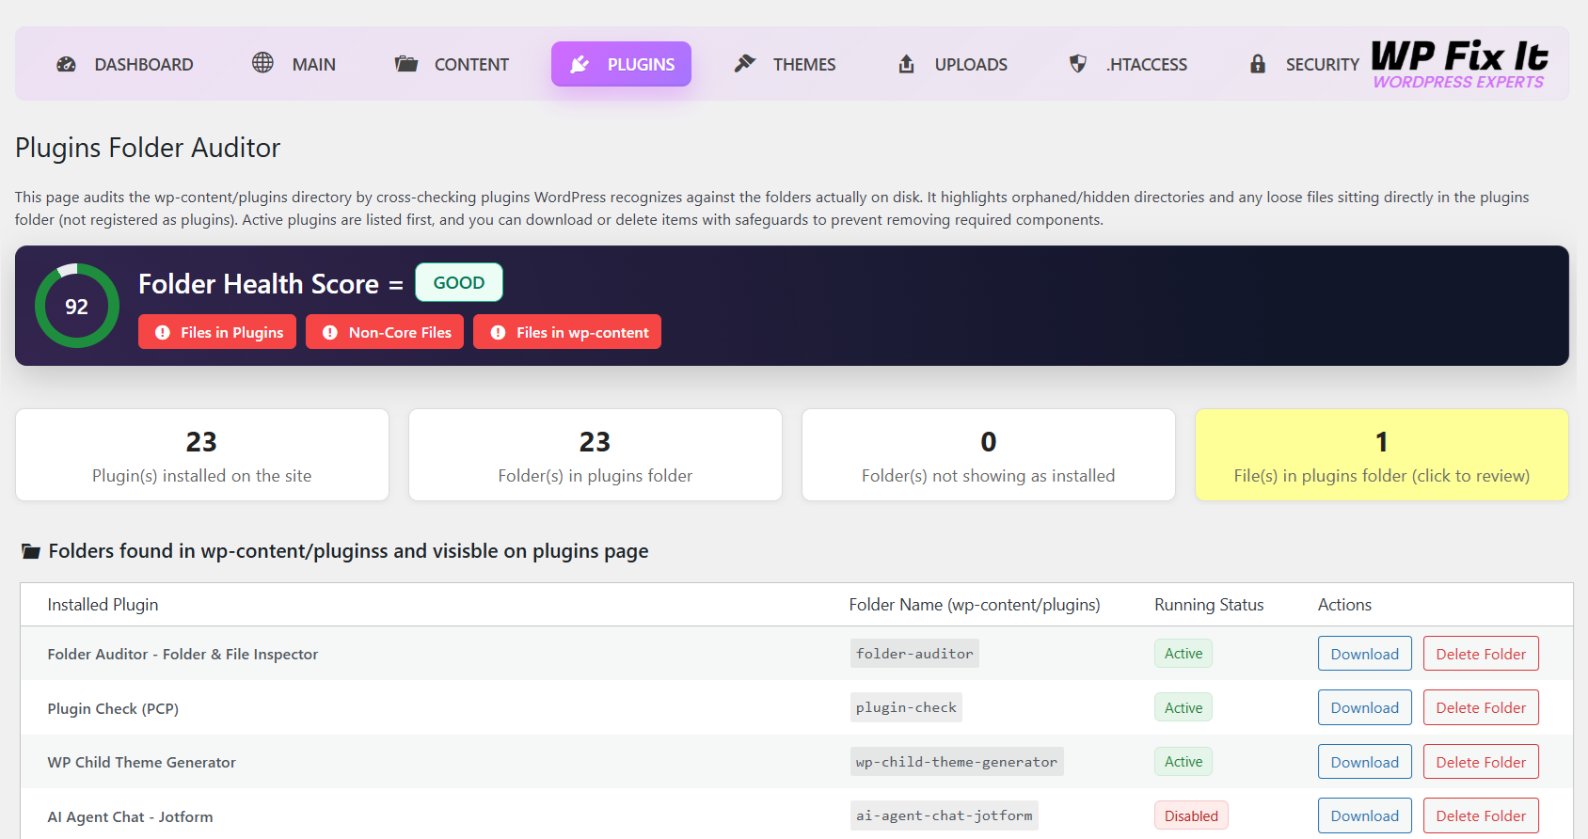Click the WP Child Theme Generator name
Image resolution: width=1588 pixels, height=839 pixels.
141,762
